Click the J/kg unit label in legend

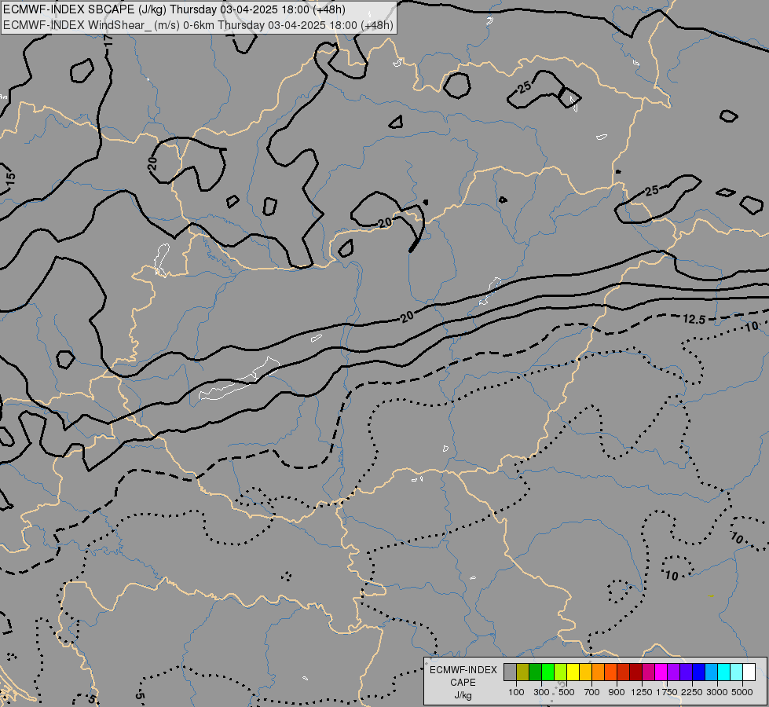pyautogui.click(x=463, y=695)
